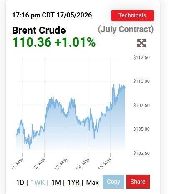Click the $110.00 price axis label
179x194 pixels.
(141, 81)
